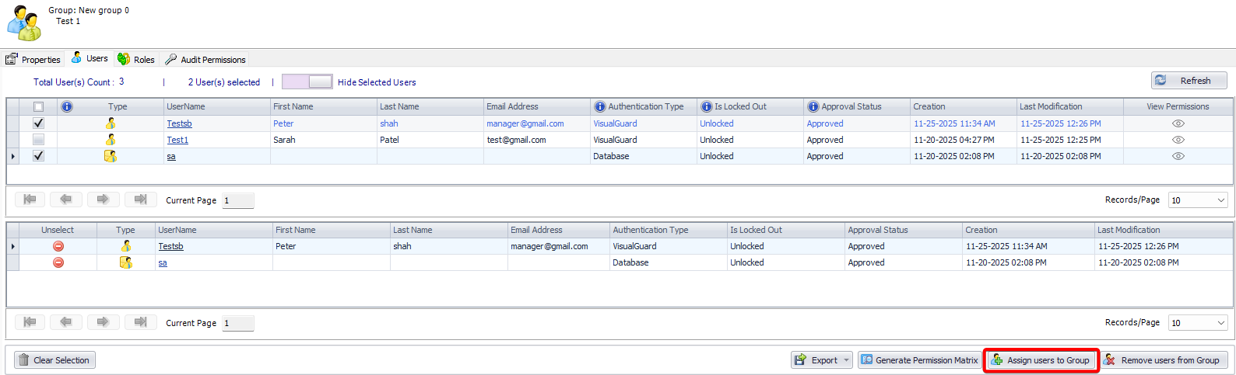This screenshot has width=1236, height=375.
Task: Uncheck the Testsb user checkbox
Action: 38,123
